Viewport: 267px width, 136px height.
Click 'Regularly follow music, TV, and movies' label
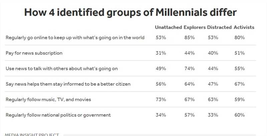48,99
